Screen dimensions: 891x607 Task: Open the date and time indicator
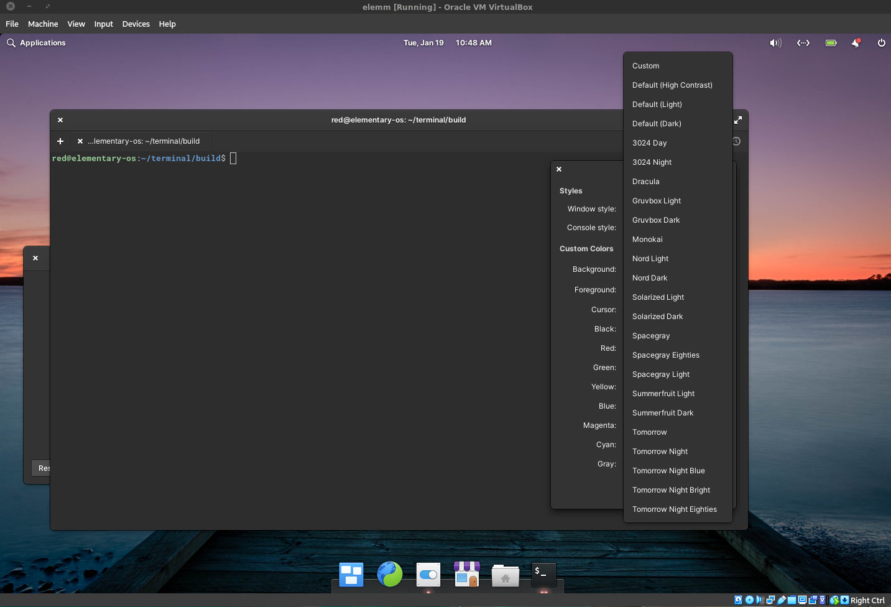[x=448, y=43]
